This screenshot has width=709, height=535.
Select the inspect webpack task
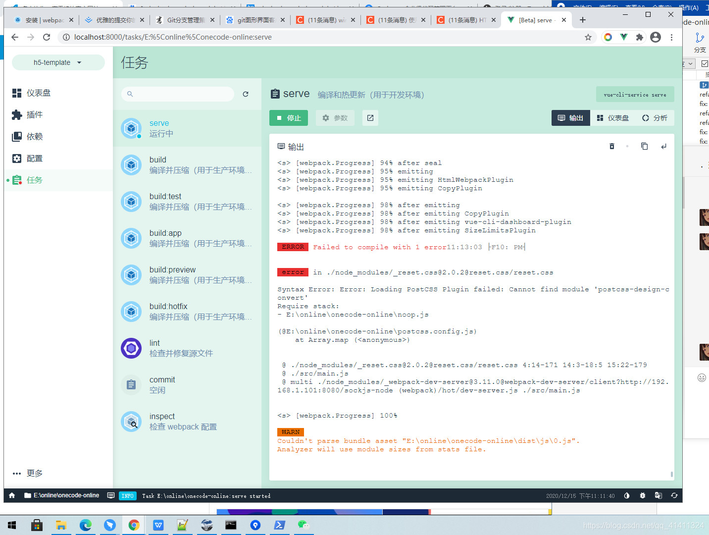point(187,422)
